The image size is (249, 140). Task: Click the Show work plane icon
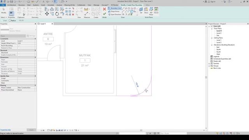click(x=146, y=9)
